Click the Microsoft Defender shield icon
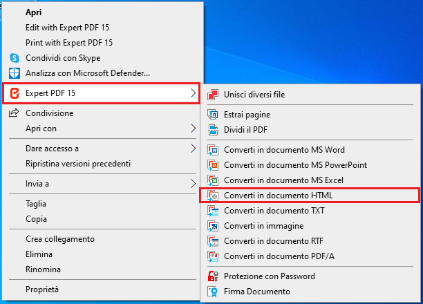This screenshot has height=304, width=423. tap(15, 73)
